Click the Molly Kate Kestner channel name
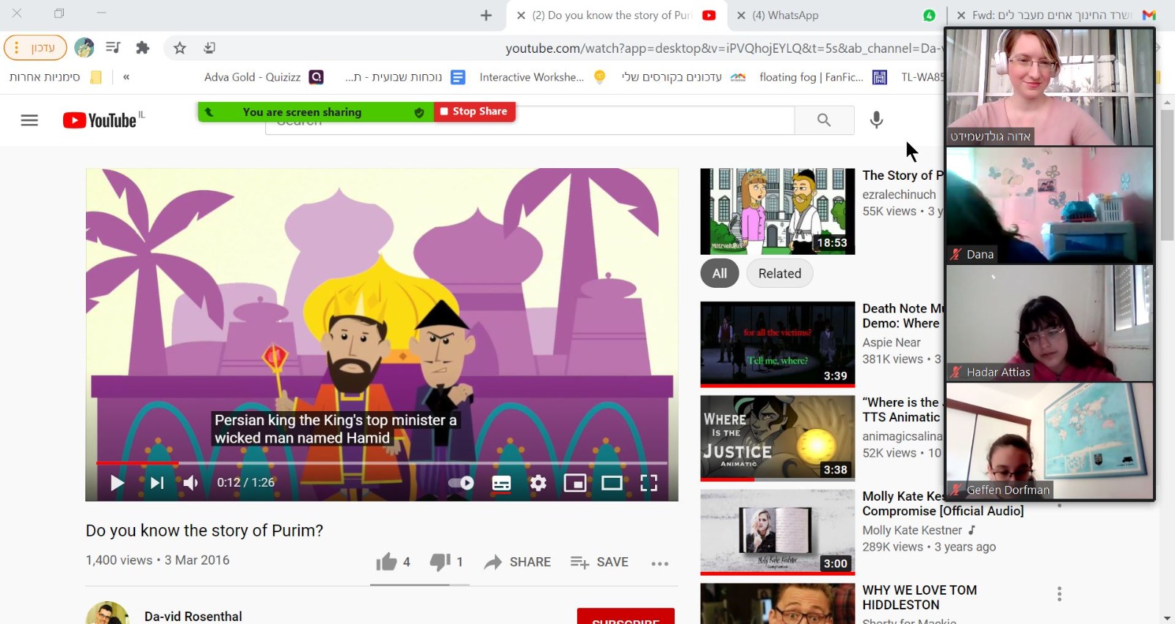Screen dimensions: 1175x624 pos(912,530)
